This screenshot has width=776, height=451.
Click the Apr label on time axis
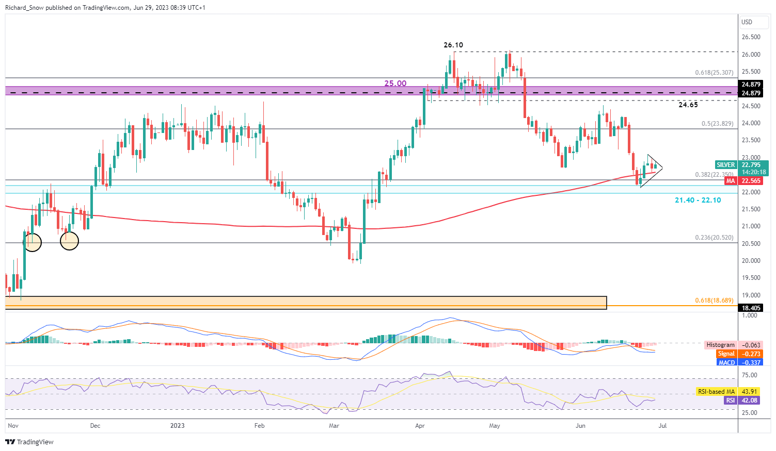click(420, 426)
